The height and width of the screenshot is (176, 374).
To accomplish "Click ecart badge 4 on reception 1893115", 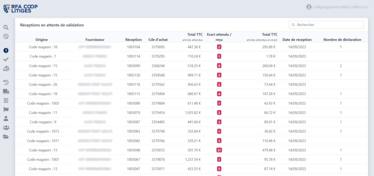I will coord(219,94).
